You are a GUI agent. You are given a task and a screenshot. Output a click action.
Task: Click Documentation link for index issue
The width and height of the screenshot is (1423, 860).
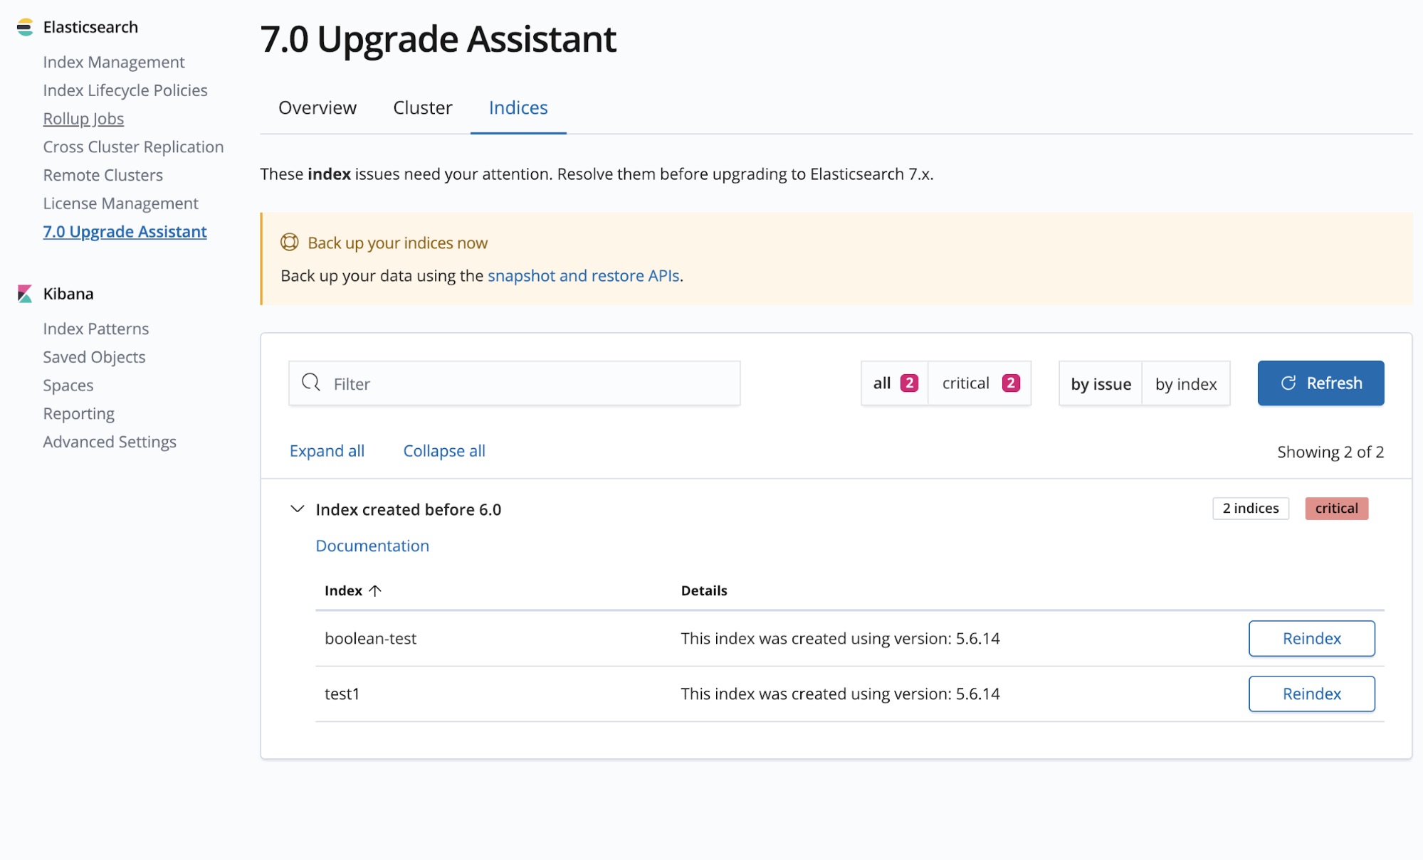(372, 544)
